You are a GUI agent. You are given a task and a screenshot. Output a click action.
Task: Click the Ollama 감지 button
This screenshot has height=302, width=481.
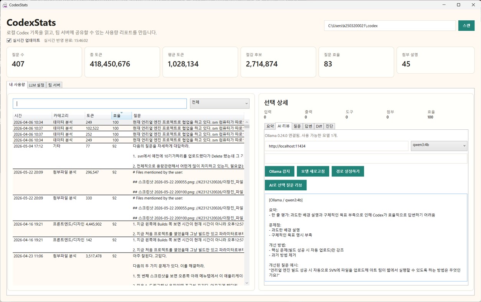(x=279, y=171)
